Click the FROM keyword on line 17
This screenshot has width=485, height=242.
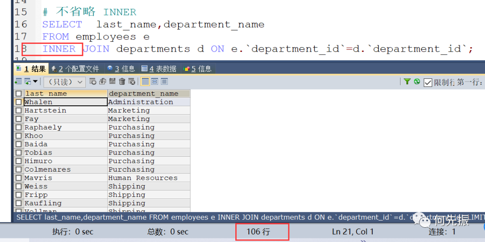[x=56, y=37]
